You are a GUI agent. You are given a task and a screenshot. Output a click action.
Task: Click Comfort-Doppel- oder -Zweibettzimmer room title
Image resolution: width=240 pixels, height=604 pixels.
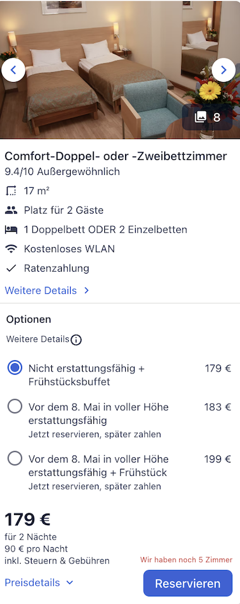coord(116,156)
